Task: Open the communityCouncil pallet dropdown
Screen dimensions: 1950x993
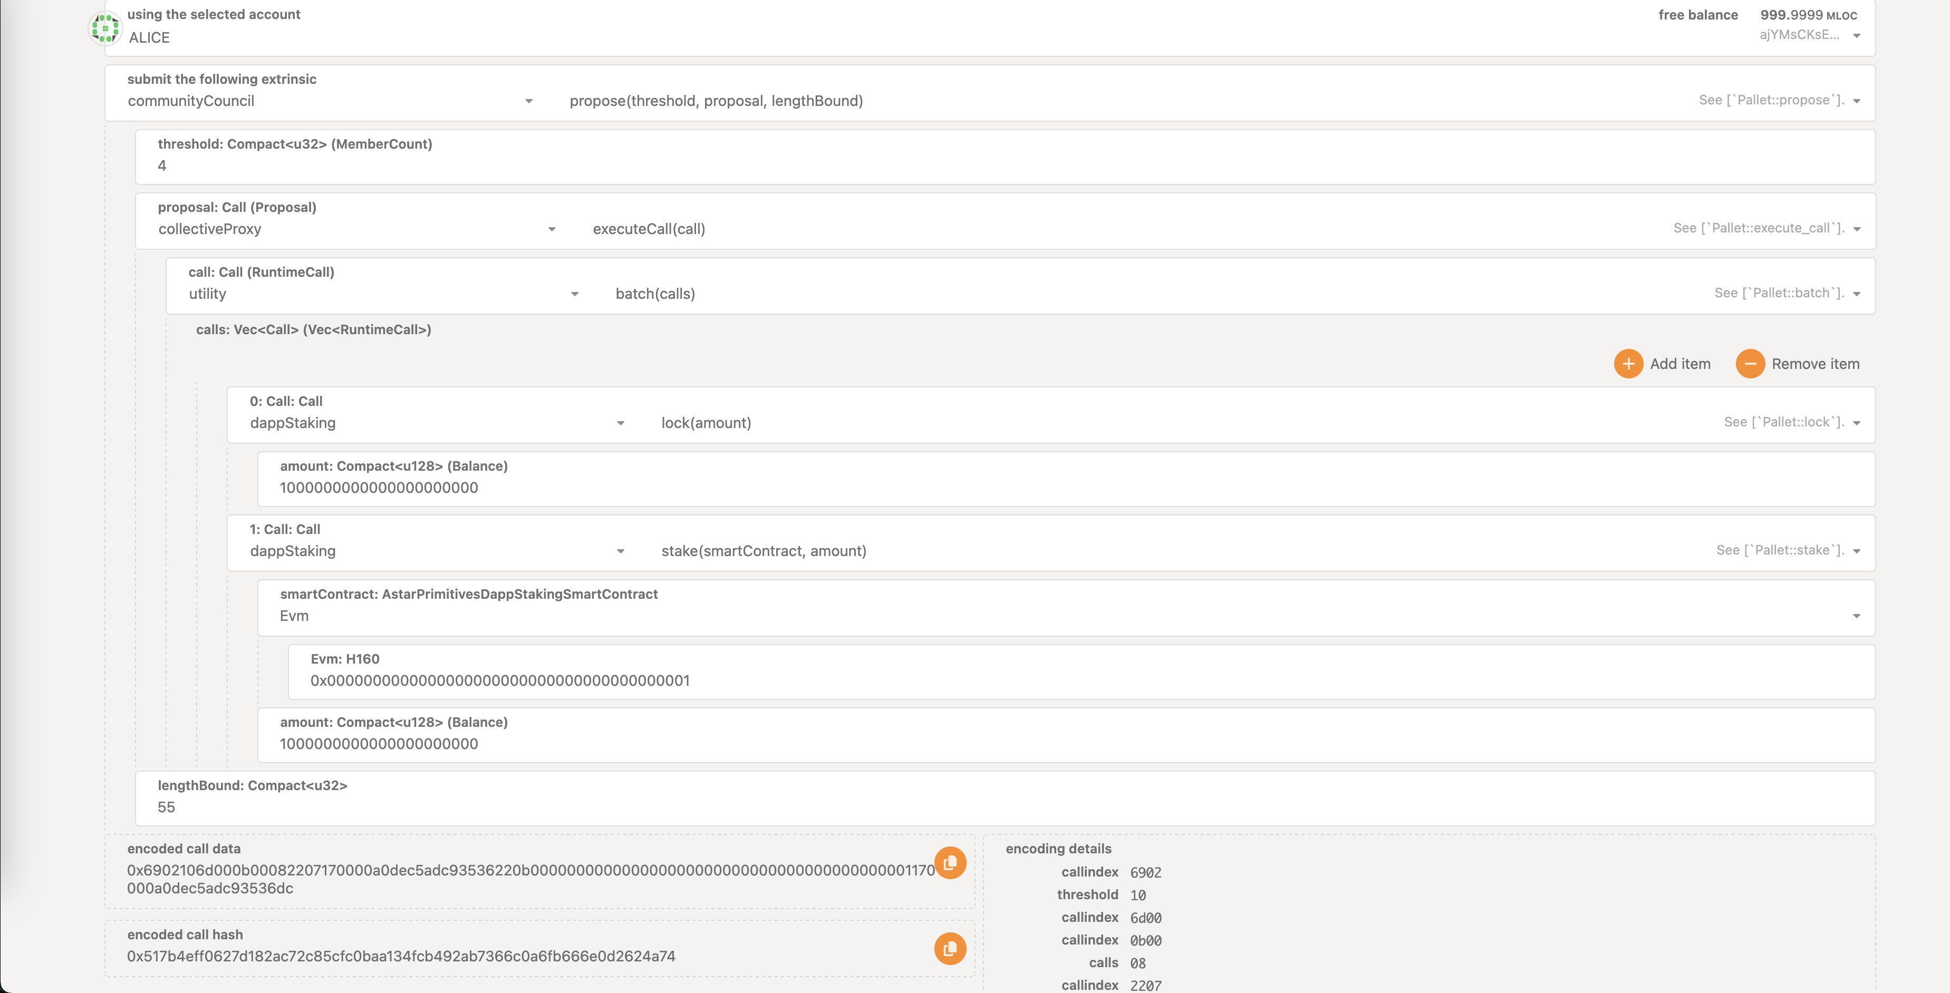Action: pos(528,101)
